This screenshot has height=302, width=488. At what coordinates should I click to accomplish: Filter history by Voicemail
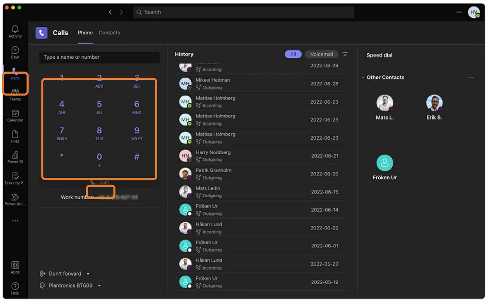pyautogui.click(x=322, y=54)
